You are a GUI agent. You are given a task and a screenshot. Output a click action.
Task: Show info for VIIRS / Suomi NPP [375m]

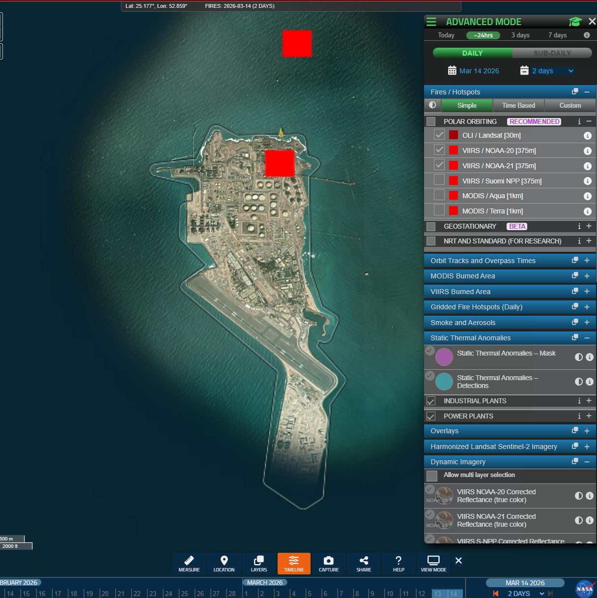pyautogui.click(x=587, y=181)
